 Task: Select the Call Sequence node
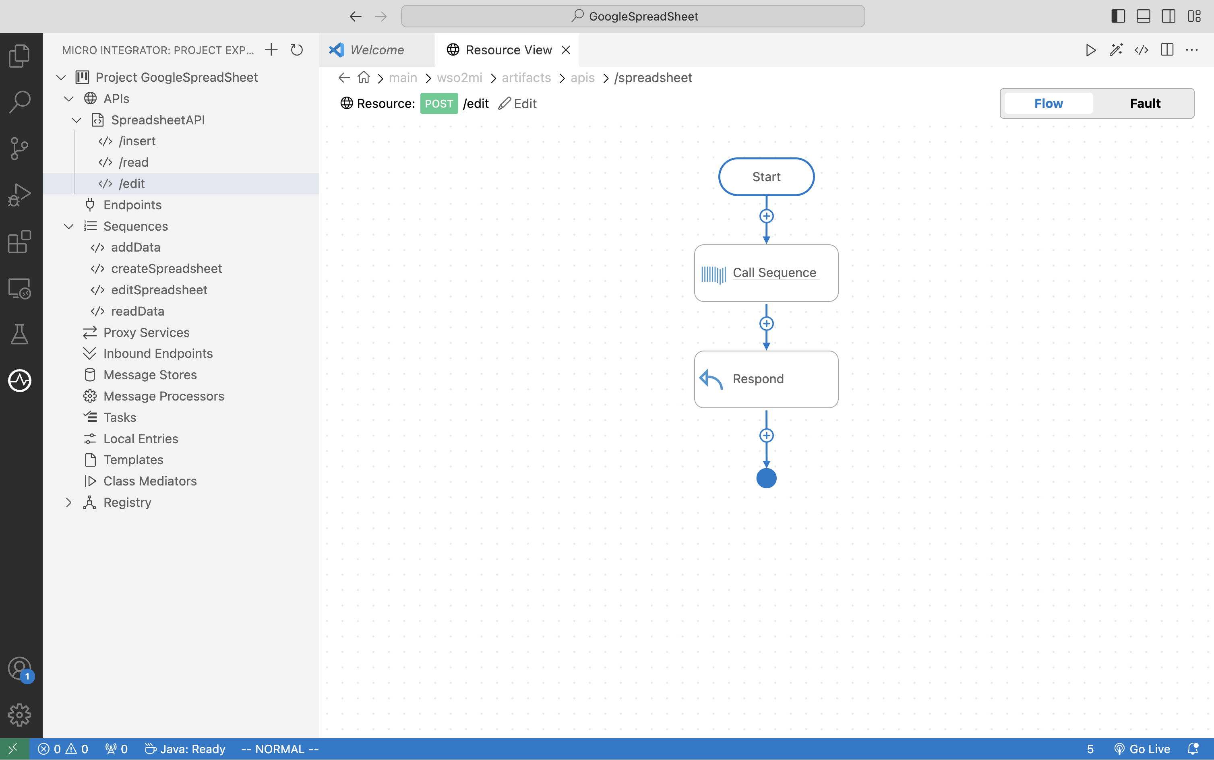[766, 273]
